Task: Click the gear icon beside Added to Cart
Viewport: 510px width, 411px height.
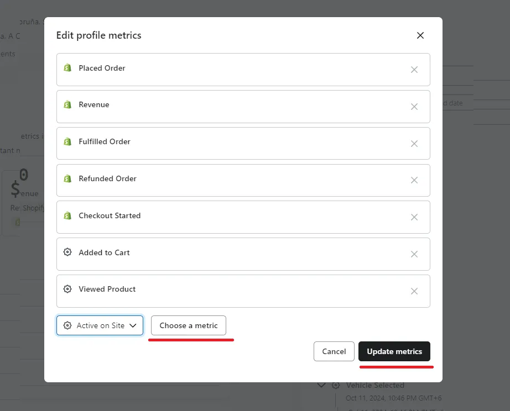Action: (x=67, y=252)
